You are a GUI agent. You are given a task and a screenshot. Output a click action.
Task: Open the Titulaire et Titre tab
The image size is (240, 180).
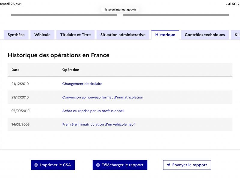point(76,35)
